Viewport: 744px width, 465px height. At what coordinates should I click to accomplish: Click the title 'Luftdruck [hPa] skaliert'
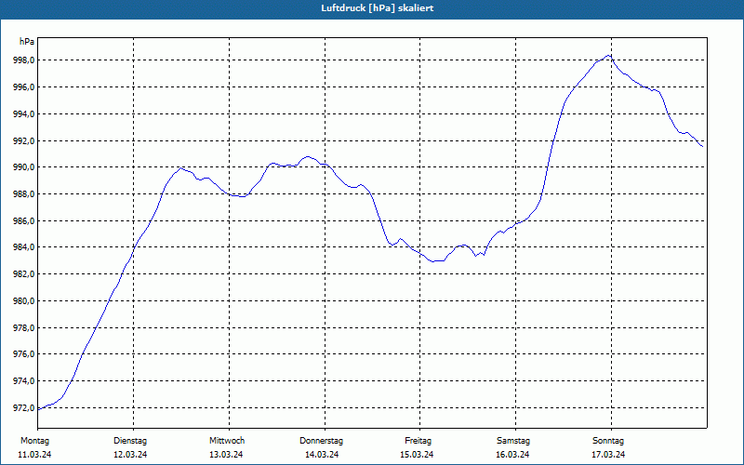pyautogui.click(x=378, y=8)
